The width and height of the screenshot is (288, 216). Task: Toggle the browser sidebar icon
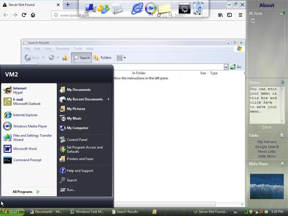tap(229, 15)
